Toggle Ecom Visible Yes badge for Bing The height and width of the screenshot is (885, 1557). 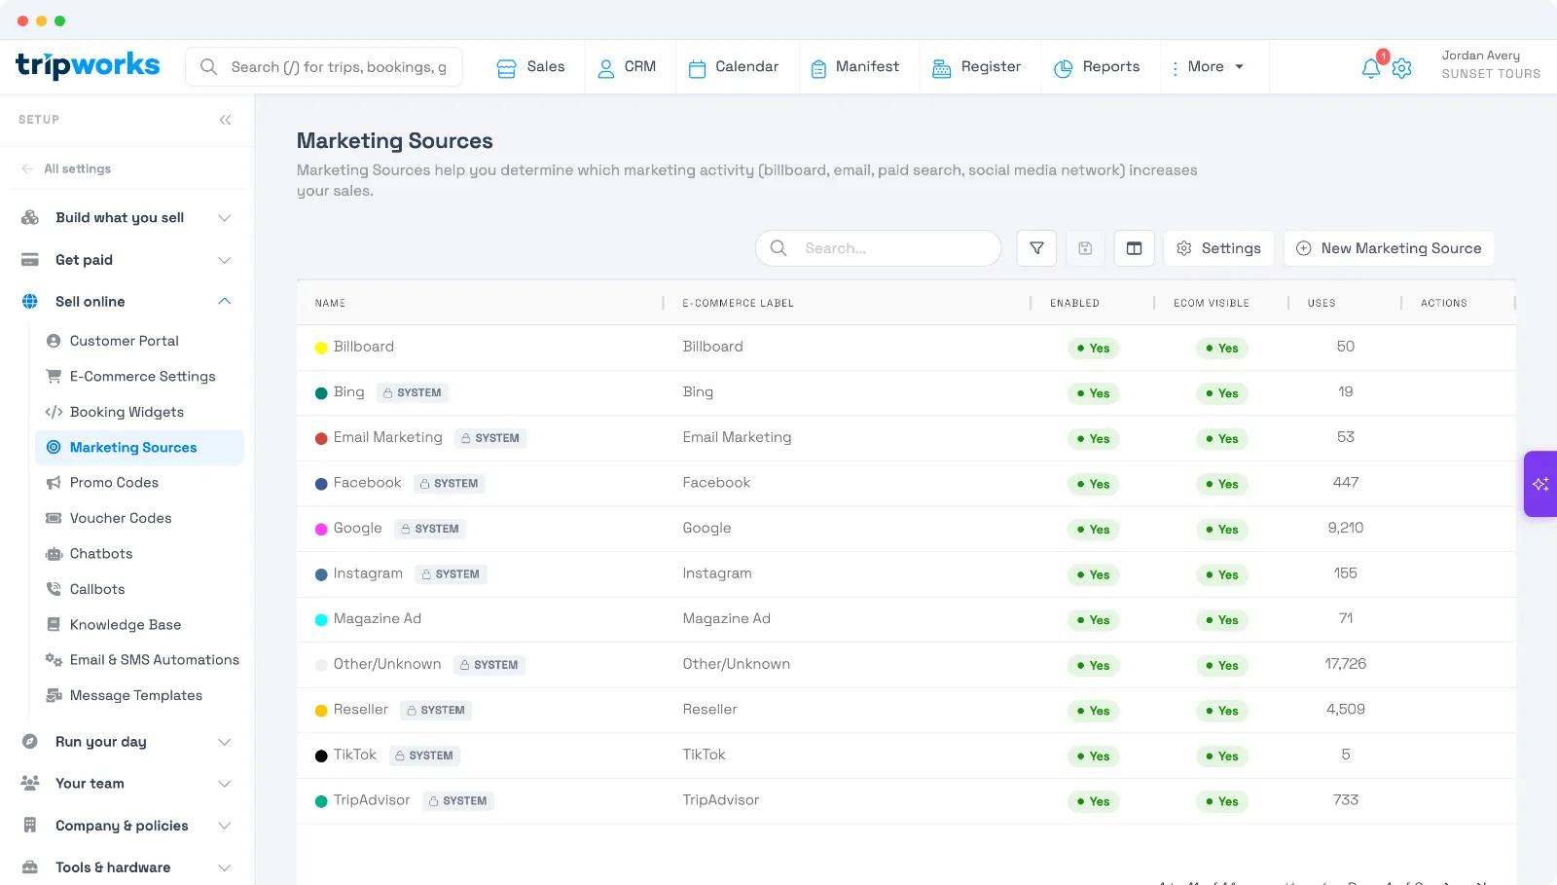tap(1221, 393)
